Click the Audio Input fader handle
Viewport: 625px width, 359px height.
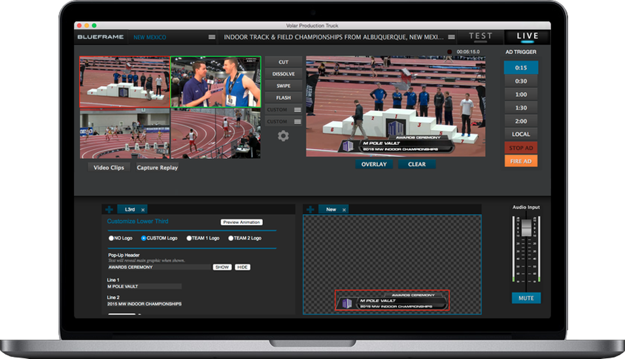click(526, 228)
